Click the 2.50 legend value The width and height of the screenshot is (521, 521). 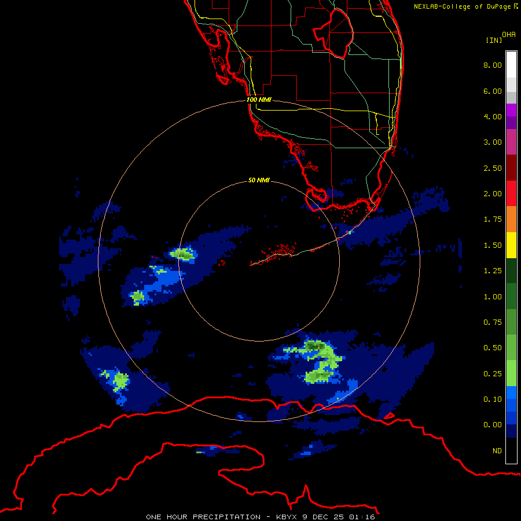pos(493,168)
